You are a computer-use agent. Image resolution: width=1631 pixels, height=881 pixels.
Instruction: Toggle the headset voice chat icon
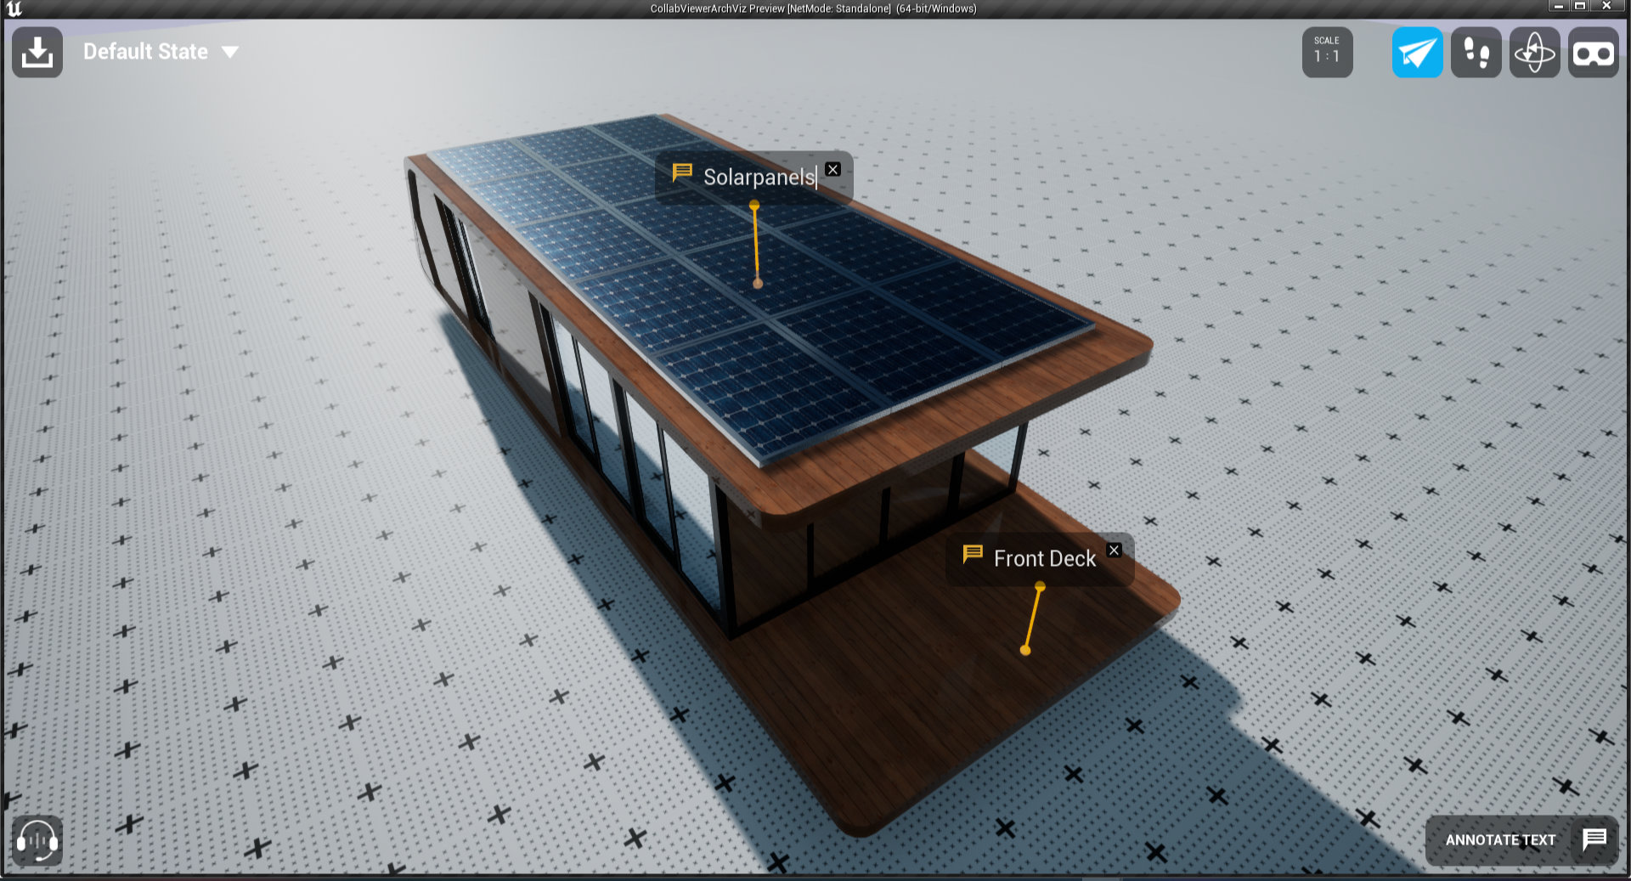(x=37, y=840)
